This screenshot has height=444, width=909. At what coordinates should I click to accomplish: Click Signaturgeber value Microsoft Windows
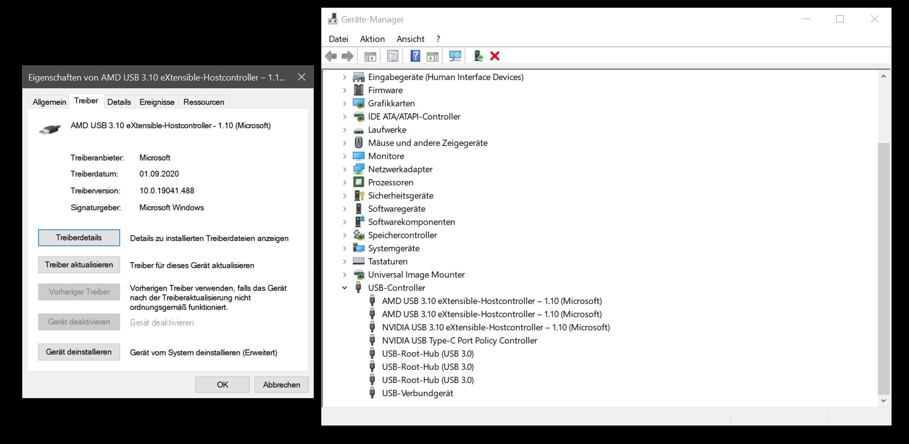[x=172, y=207]
